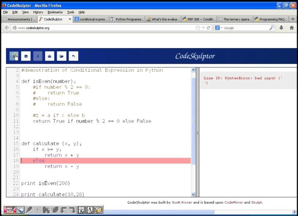Click the greyed undo arrow annotation icon
This screenshot has height=216, width=298.
64,210
